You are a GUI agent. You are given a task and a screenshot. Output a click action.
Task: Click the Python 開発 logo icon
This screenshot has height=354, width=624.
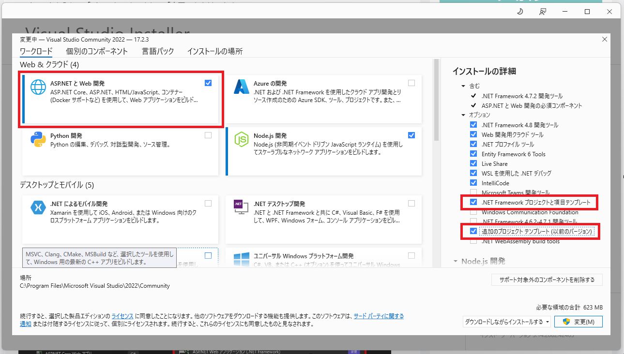point(38,139)
